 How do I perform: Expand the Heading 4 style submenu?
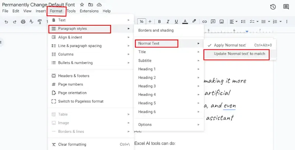[169, 95]
